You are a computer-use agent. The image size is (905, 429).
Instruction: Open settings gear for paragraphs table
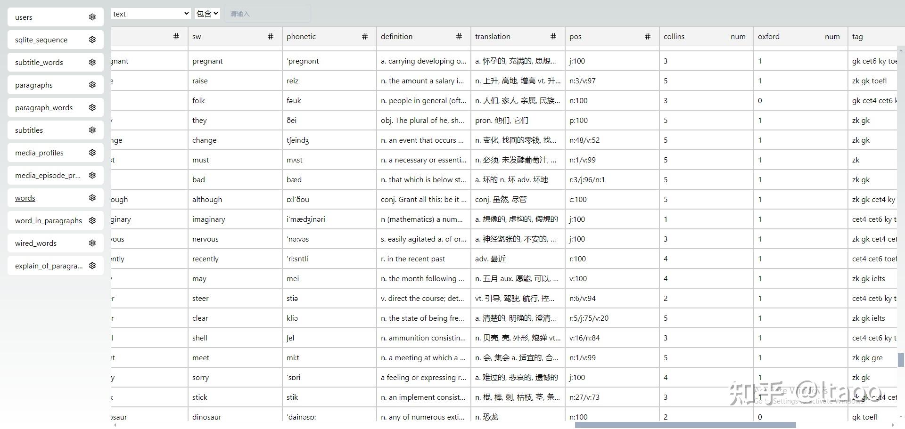(92, 85)
